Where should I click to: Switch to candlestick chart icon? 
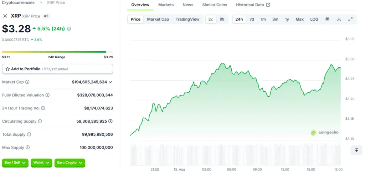pyautogui.click(x=222, y=19)
